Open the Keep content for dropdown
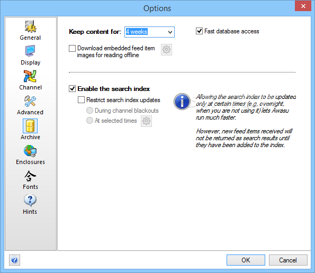Viewport: 315px width, 273px height. coord(170,32)
